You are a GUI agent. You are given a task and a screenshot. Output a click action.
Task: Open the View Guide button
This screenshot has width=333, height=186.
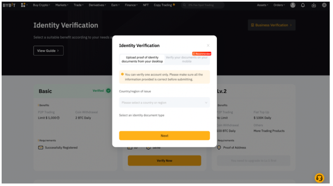tap(48, 51)
